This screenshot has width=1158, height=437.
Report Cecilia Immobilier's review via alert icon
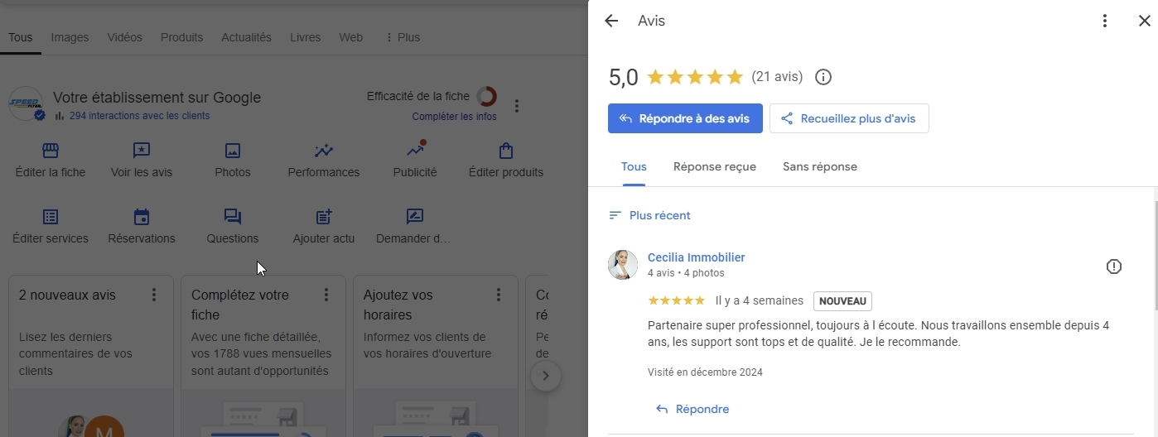(x=1114, y=267)
